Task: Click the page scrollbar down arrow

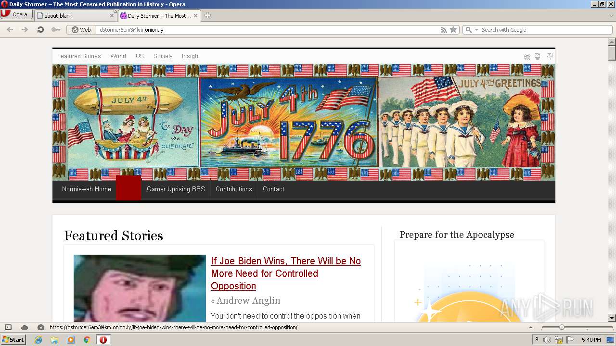Action: tap(612, 318)
